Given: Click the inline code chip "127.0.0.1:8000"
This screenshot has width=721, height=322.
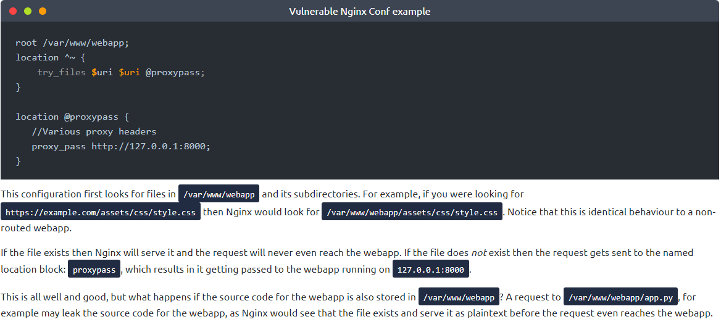Looking at the screenshot, I should pyautogui.click(x=431, y=269).
